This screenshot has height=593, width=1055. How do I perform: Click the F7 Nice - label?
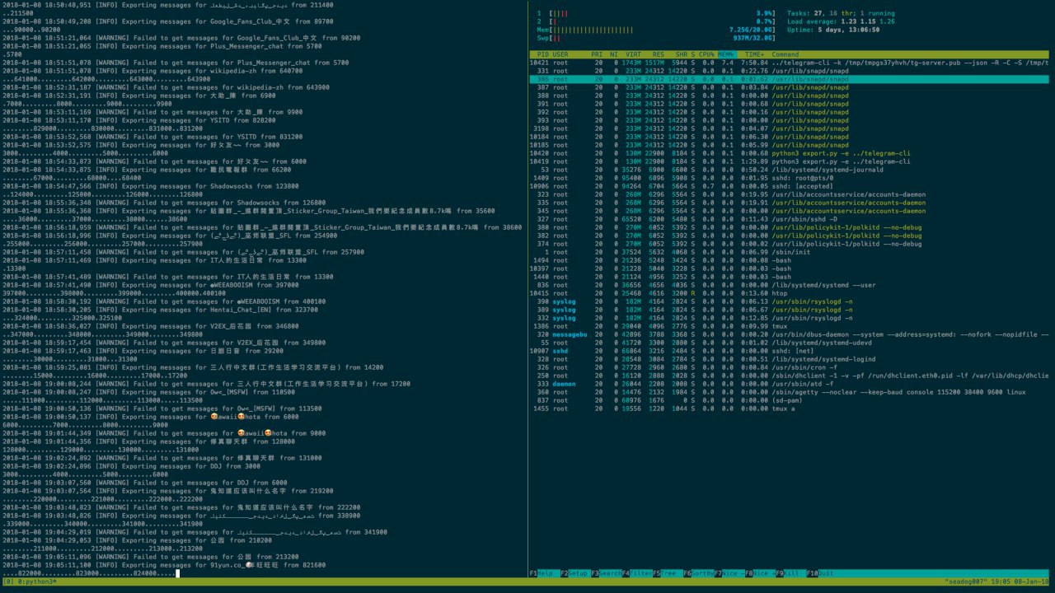click(730, 573)
